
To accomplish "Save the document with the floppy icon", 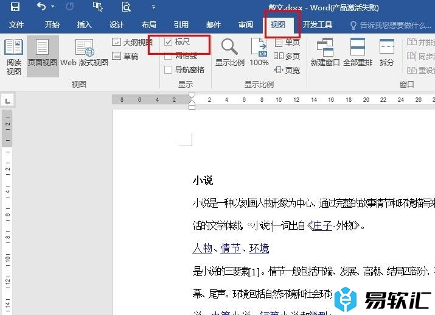I will point(15,6).
